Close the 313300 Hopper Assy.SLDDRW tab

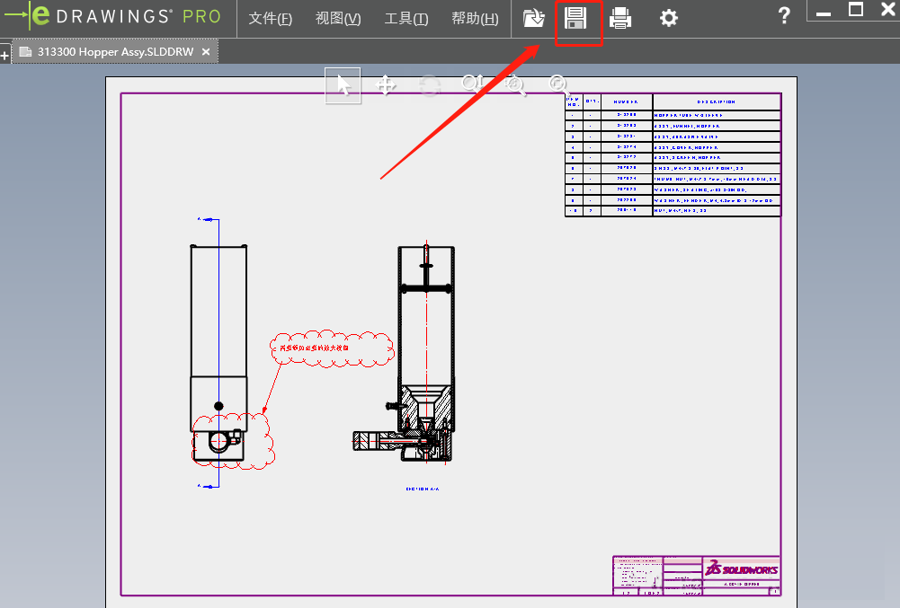[x=206, y=52]
